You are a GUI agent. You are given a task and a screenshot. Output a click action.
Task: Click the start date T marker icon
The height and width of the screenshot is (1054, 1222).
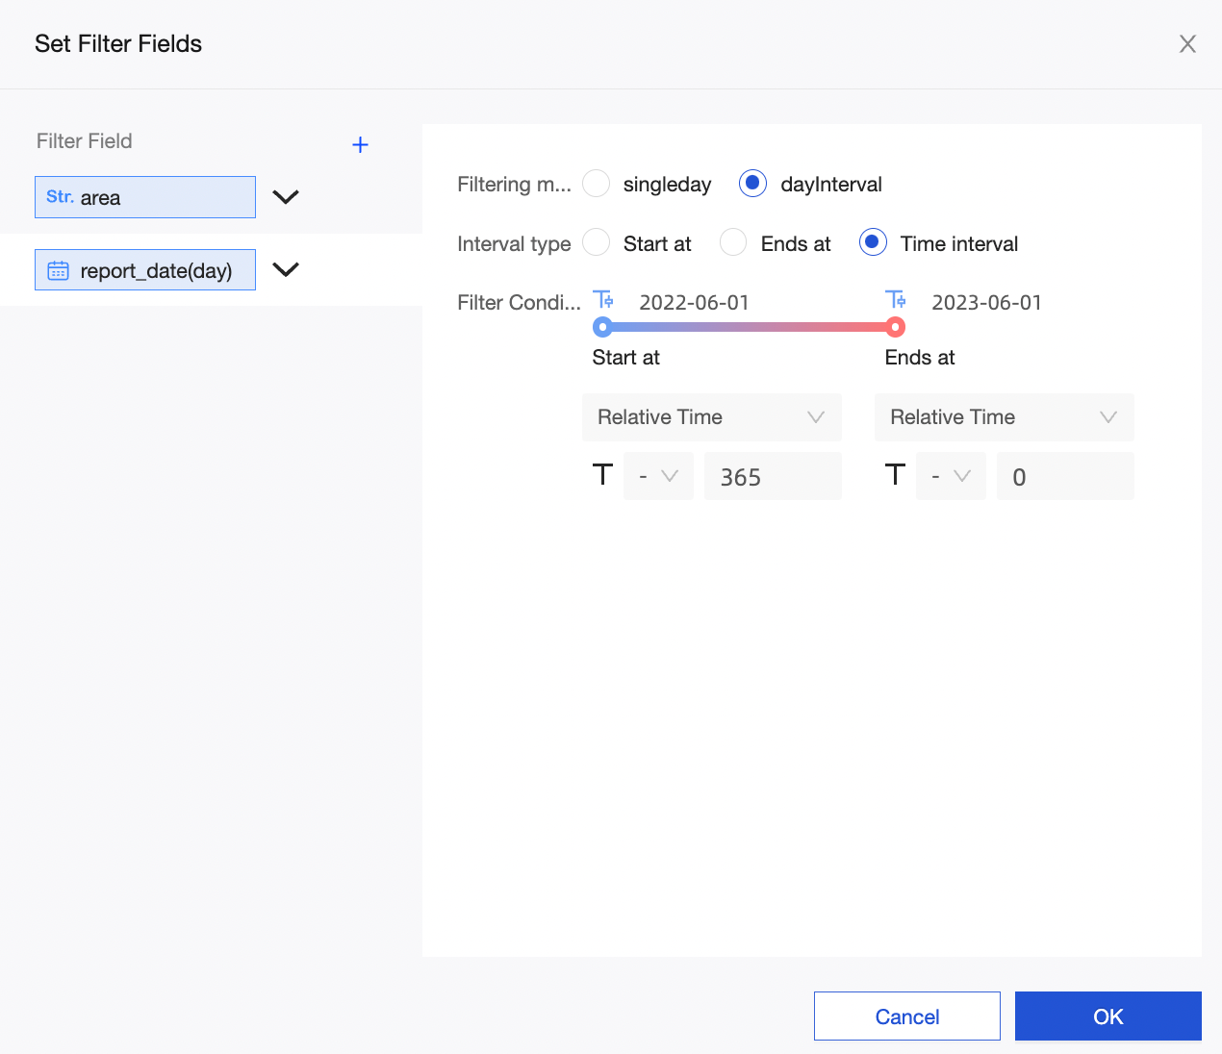603,300
